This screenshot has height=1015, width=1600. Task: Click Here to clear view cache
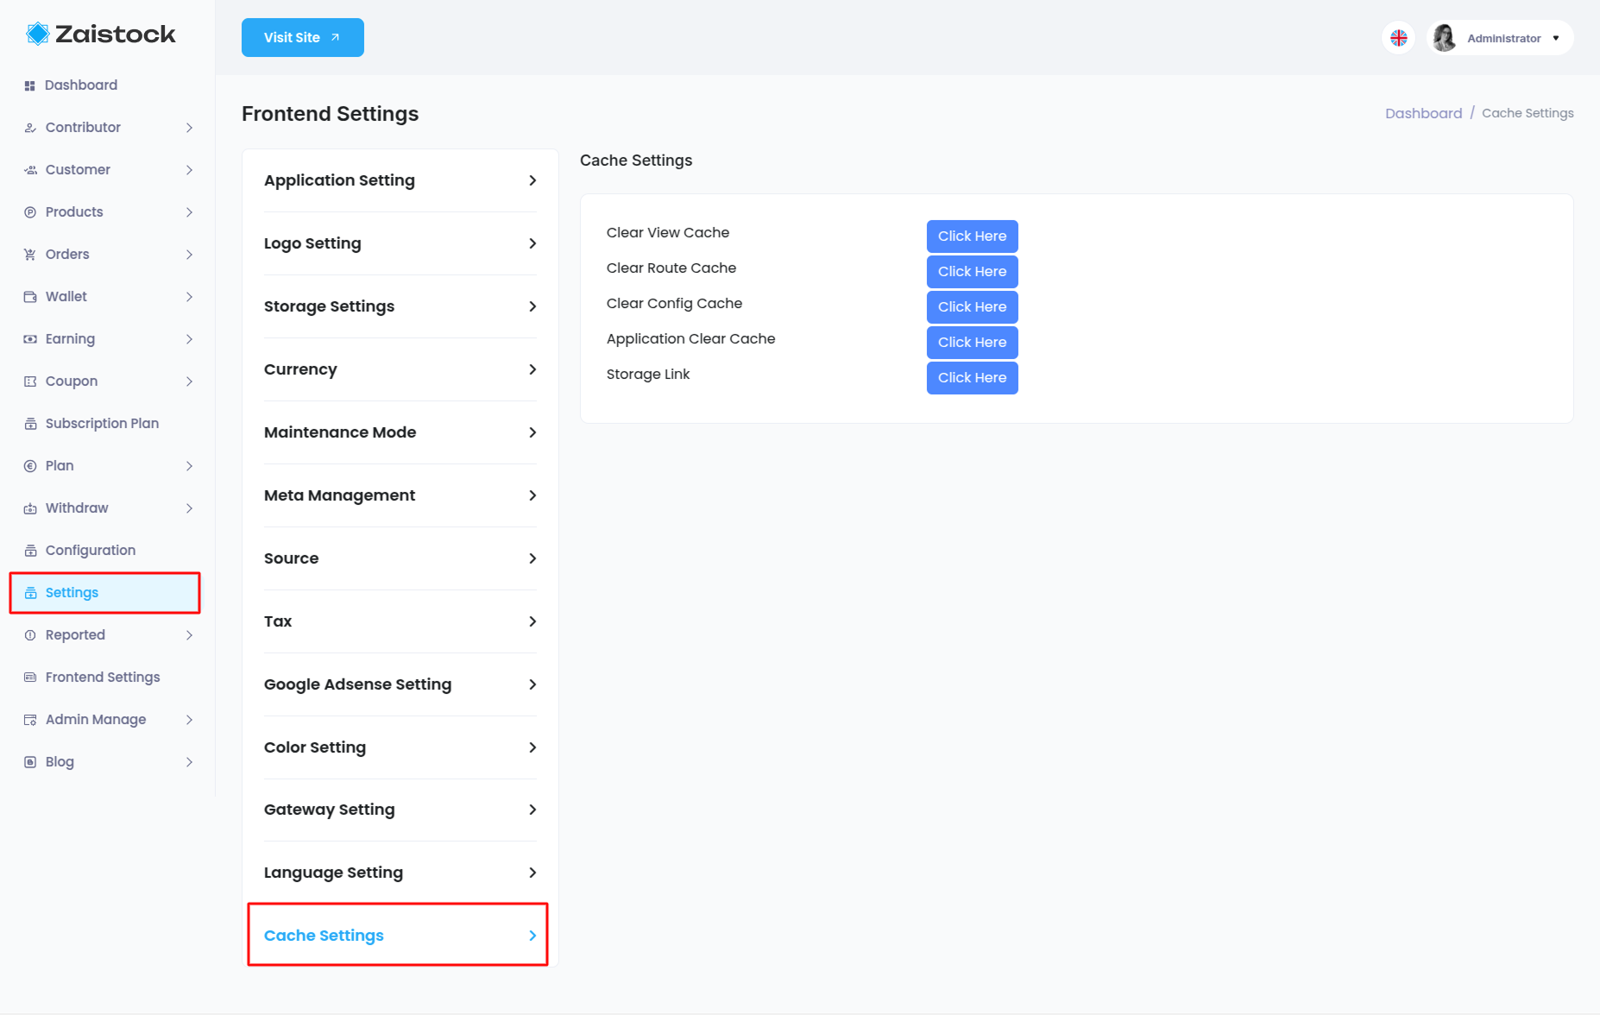click(972, 236)
